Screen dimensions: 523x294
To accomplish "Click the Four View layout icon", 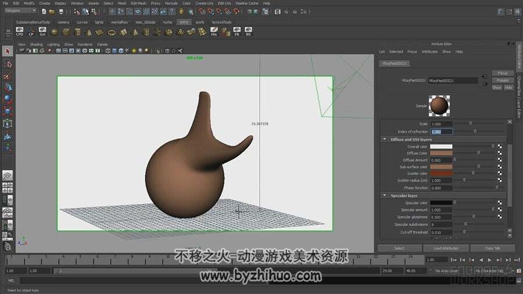I will coord(8,188).
